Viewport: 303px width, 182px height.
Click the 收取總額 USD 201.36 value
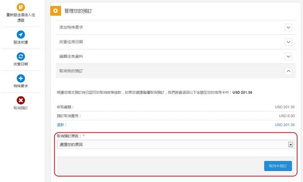pos(285,107)
